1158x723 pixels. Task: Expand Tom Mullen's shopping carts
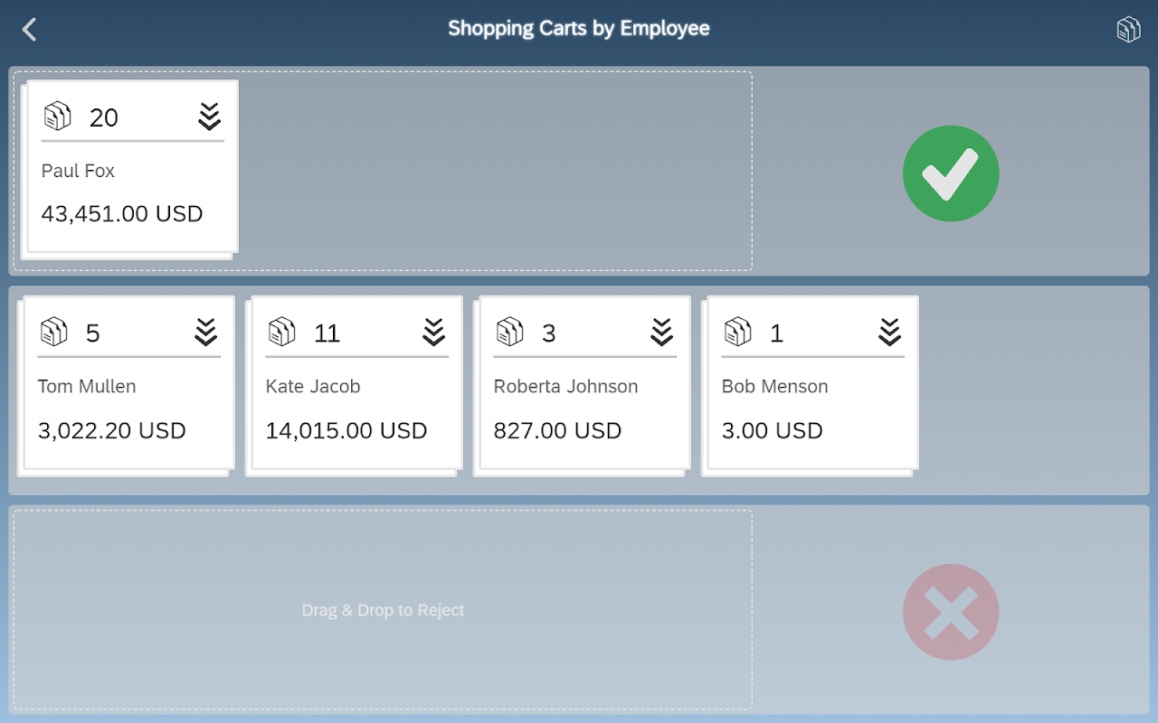tap(205, 333)
